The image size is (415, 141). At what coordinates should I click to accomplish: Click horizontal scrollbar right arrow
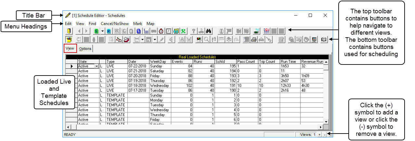tap(321, 127)
